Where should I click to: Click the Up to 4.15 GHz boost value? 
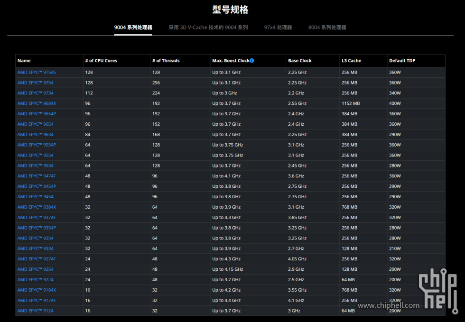[x=227, y=269]
